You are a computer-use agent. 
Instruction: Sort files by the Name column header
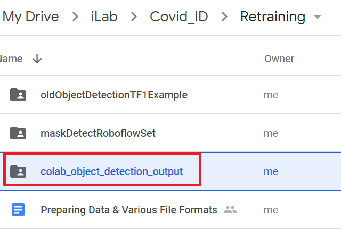[x=12, y=59]
